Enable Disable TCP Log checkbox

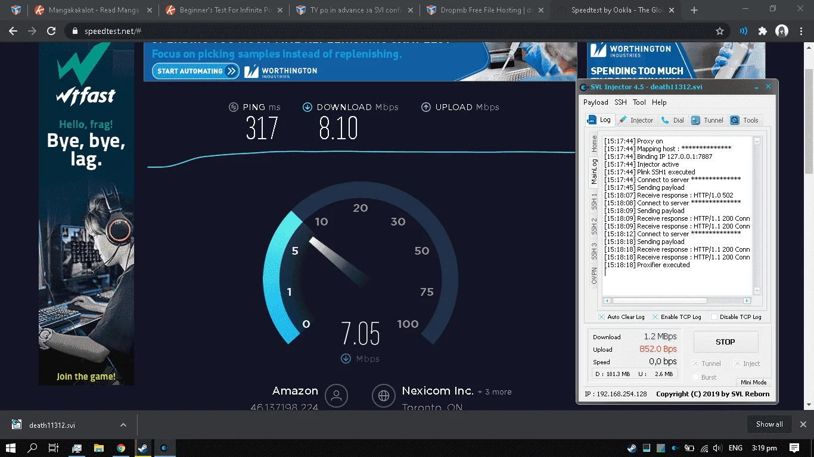[x=714, y=317]
